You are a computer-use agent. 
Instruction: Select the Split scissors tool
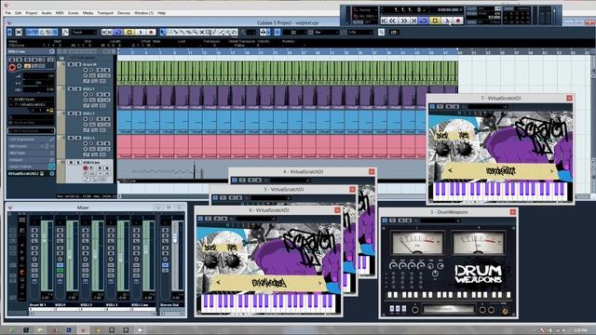176,33
